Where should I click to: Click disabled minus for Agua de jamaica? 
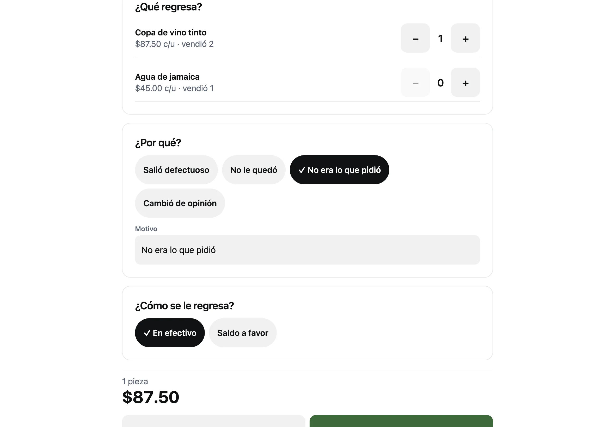(415, 82)
